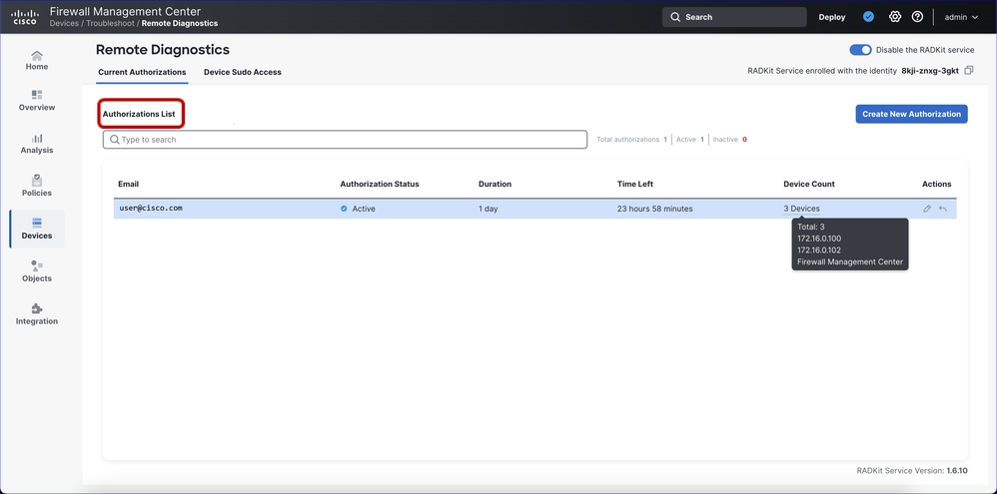Toggle Disable the RADKit service switch
Viewport: 997px width, 494px height.
coord(860,50)
